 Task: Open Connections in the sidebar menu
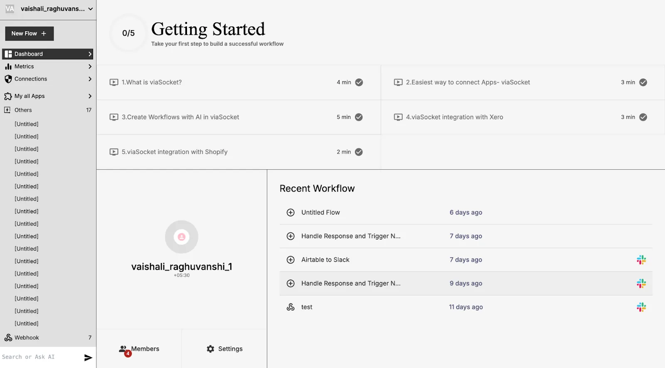[31, 79]
